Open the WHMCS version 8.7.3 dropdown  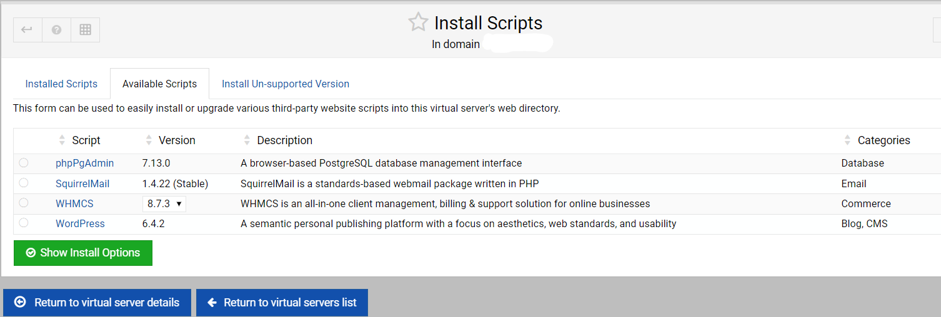tap(164, 203)
